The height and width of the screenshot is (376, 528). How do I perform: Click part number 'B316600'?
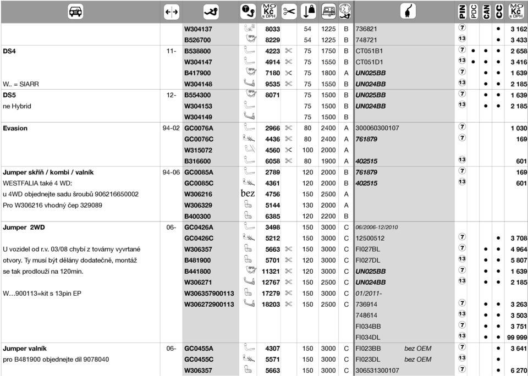click(x=197, y=161)
